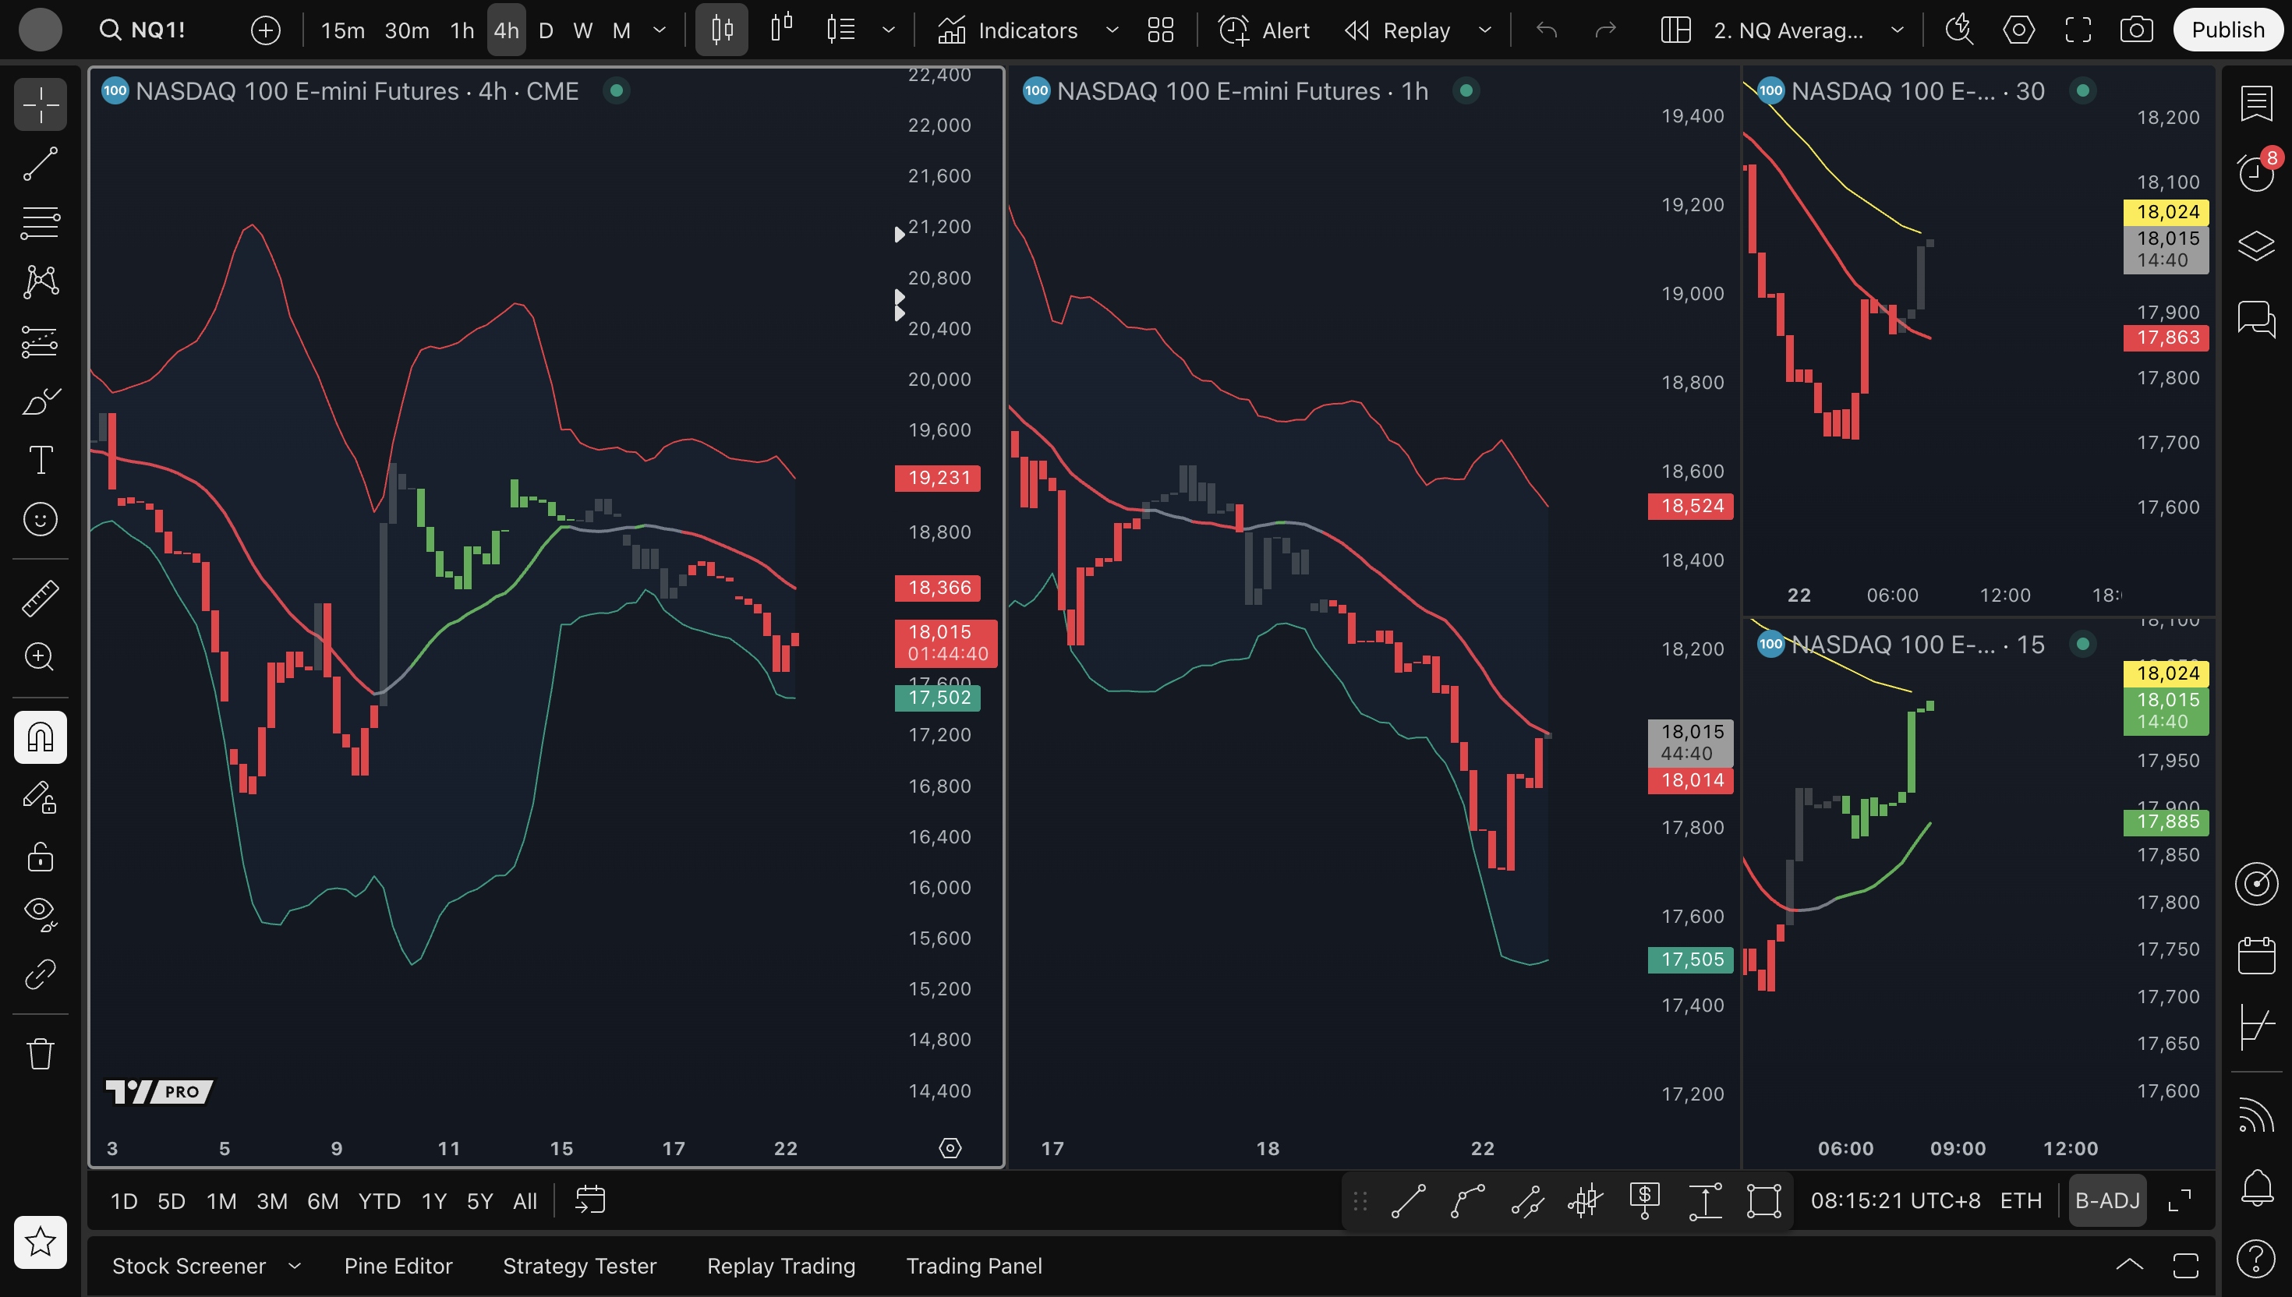Toggle the B-ADJ back-adjustment button

tap(2106, 1200)
